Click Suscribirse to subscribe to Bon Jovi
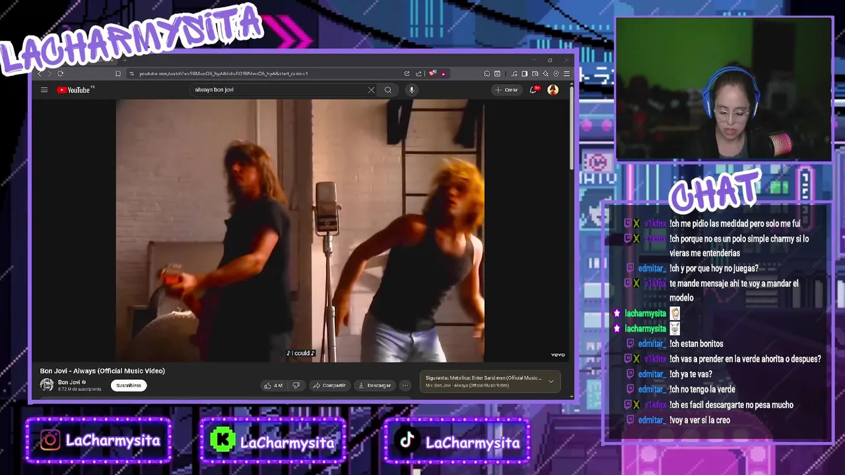 coord(129,385)
